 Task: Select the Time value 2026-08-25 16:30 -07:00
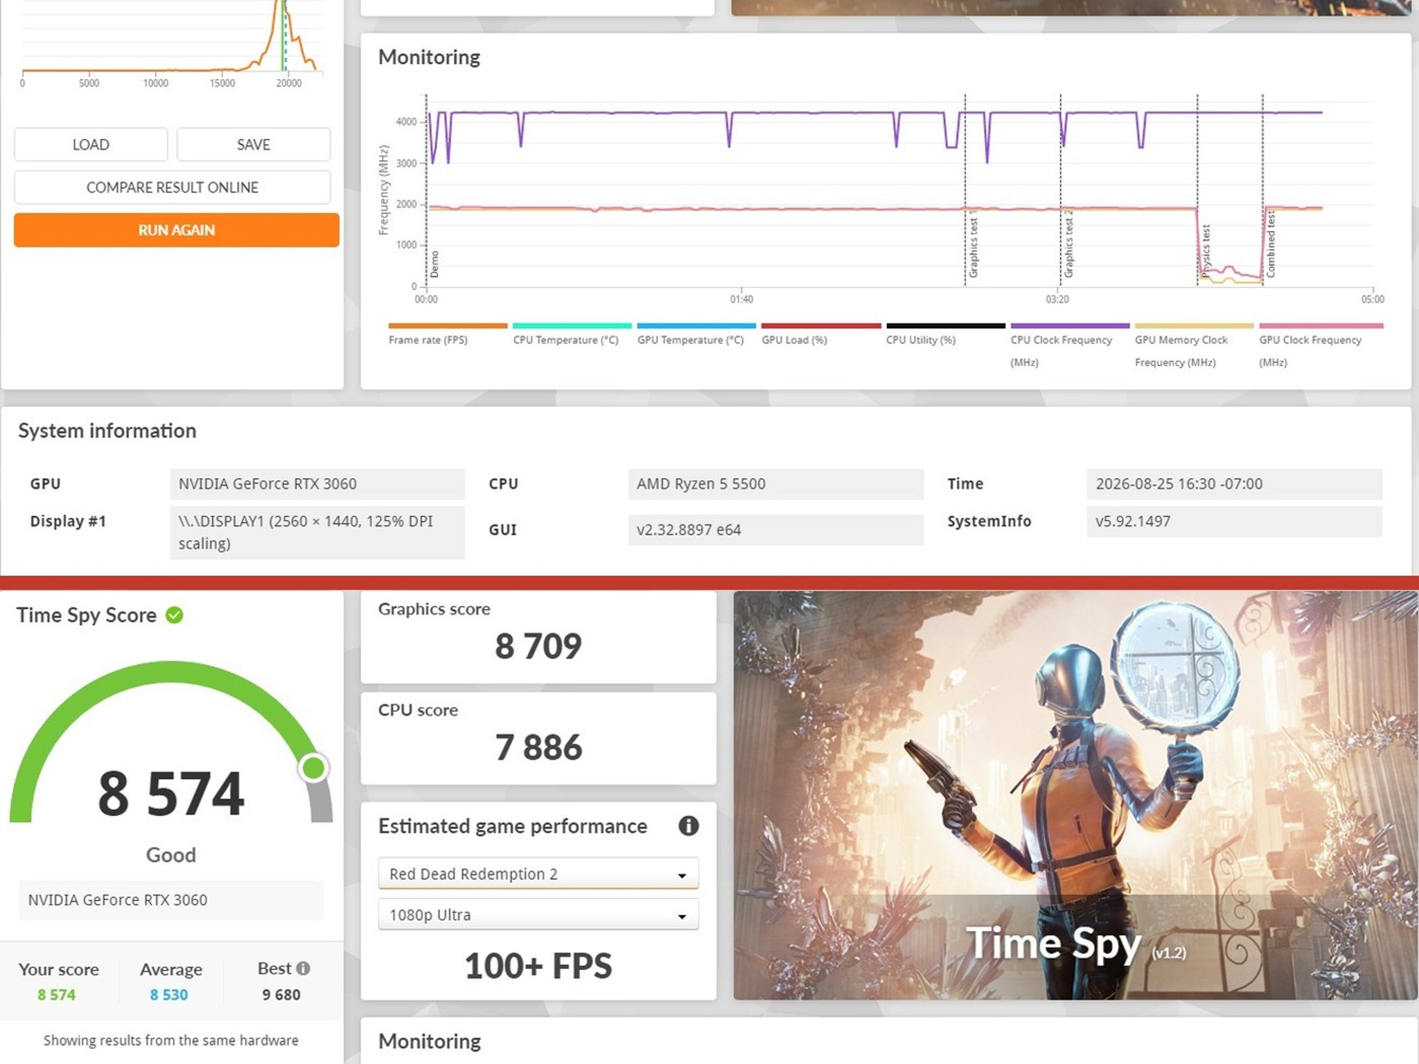pyautogui.click(x=1234, y=484)
